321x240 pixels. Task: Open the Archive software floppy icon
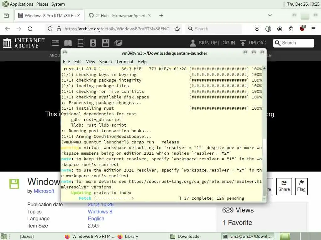(105, 43)
